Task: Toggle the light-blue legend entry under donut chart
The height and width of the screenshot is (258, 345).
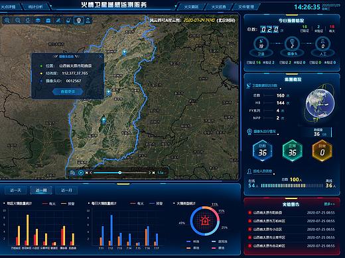Action: point(220,241)
